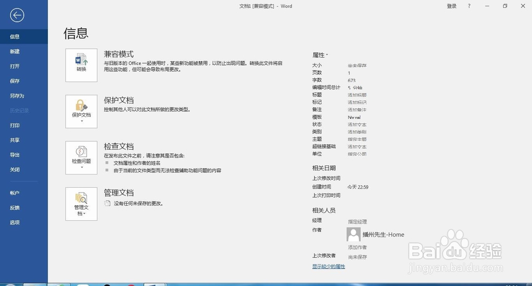Select 关闭 in the sidebar
532x286 pixels.
(24, 170)
